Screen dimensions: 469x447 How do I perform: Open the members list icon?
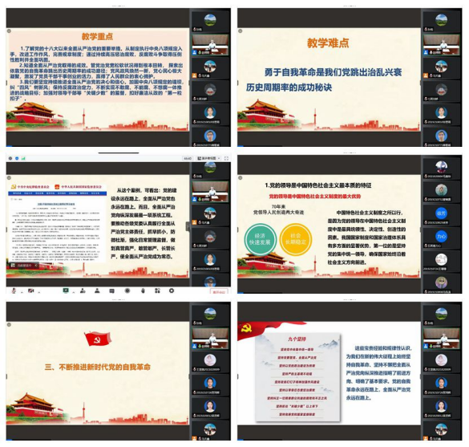[x=97, y=291]
